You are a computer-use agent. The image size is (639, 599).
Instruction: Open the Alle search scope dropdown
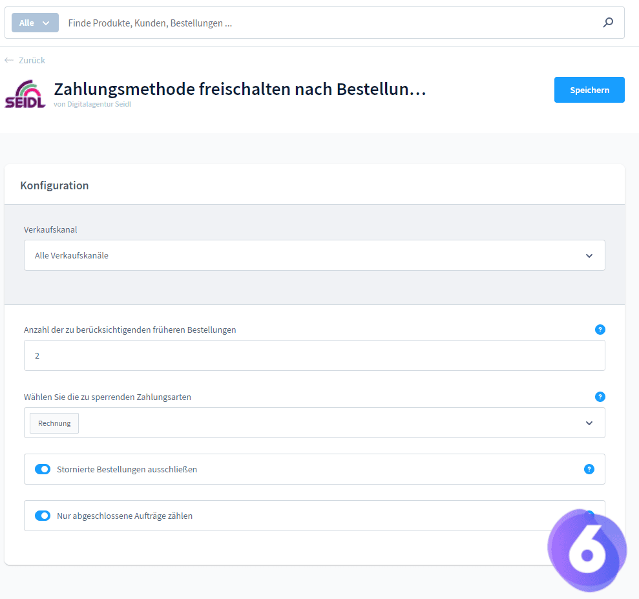pos(34,22)
